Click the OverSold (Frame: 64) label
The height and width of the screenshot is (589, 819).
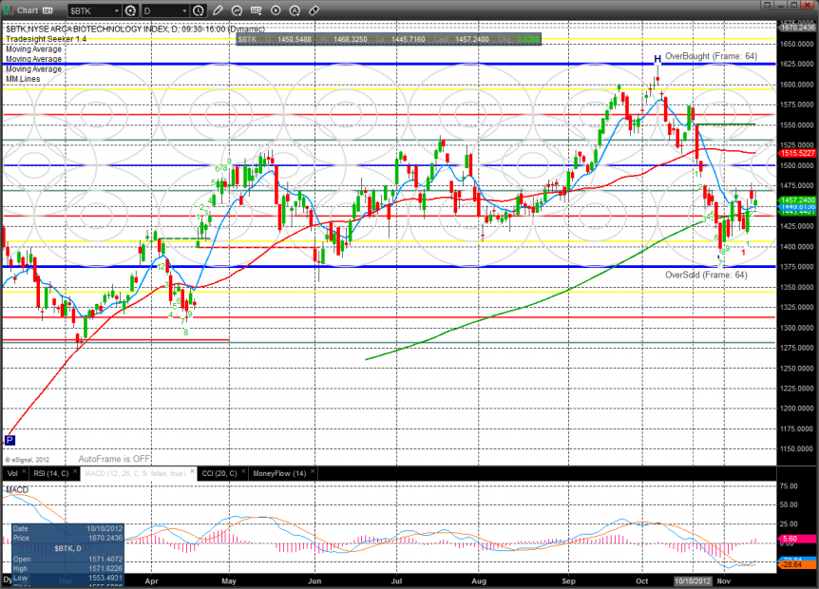point(707,274)
